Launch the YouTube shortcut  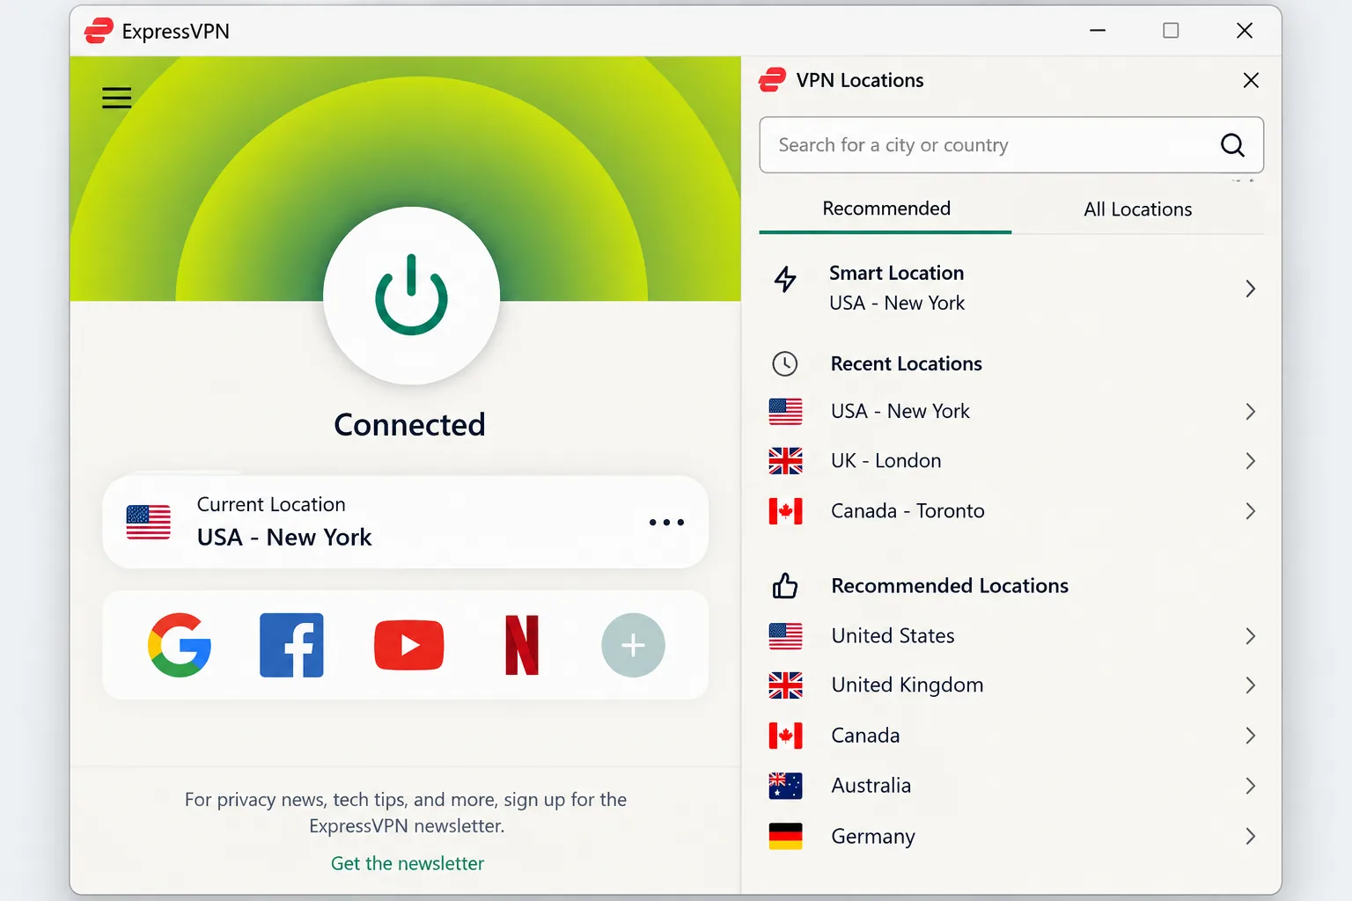click(409, 645)
